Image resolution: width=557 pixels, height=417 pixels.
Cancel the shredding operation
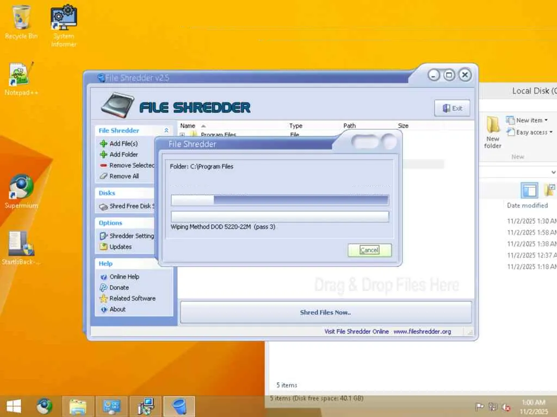click(369, 250)
